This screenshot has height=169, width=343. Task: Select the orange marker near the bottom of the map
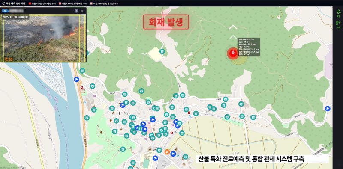[x=167, y=151]
